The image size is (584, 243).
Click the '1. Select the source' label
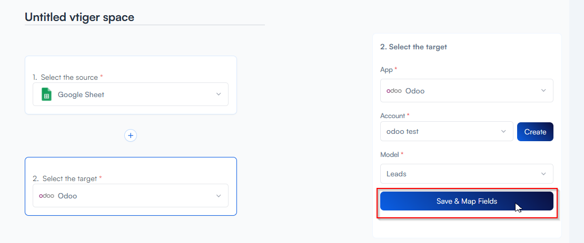pyautogui.click(x=69, y=77)
